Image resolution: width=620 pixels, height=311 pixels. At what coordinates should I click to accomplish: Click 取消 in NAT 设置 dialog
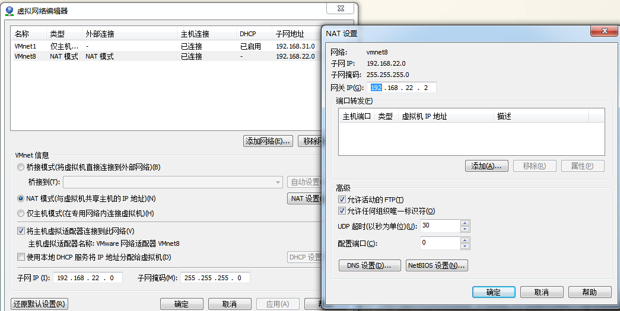point(542,292)
